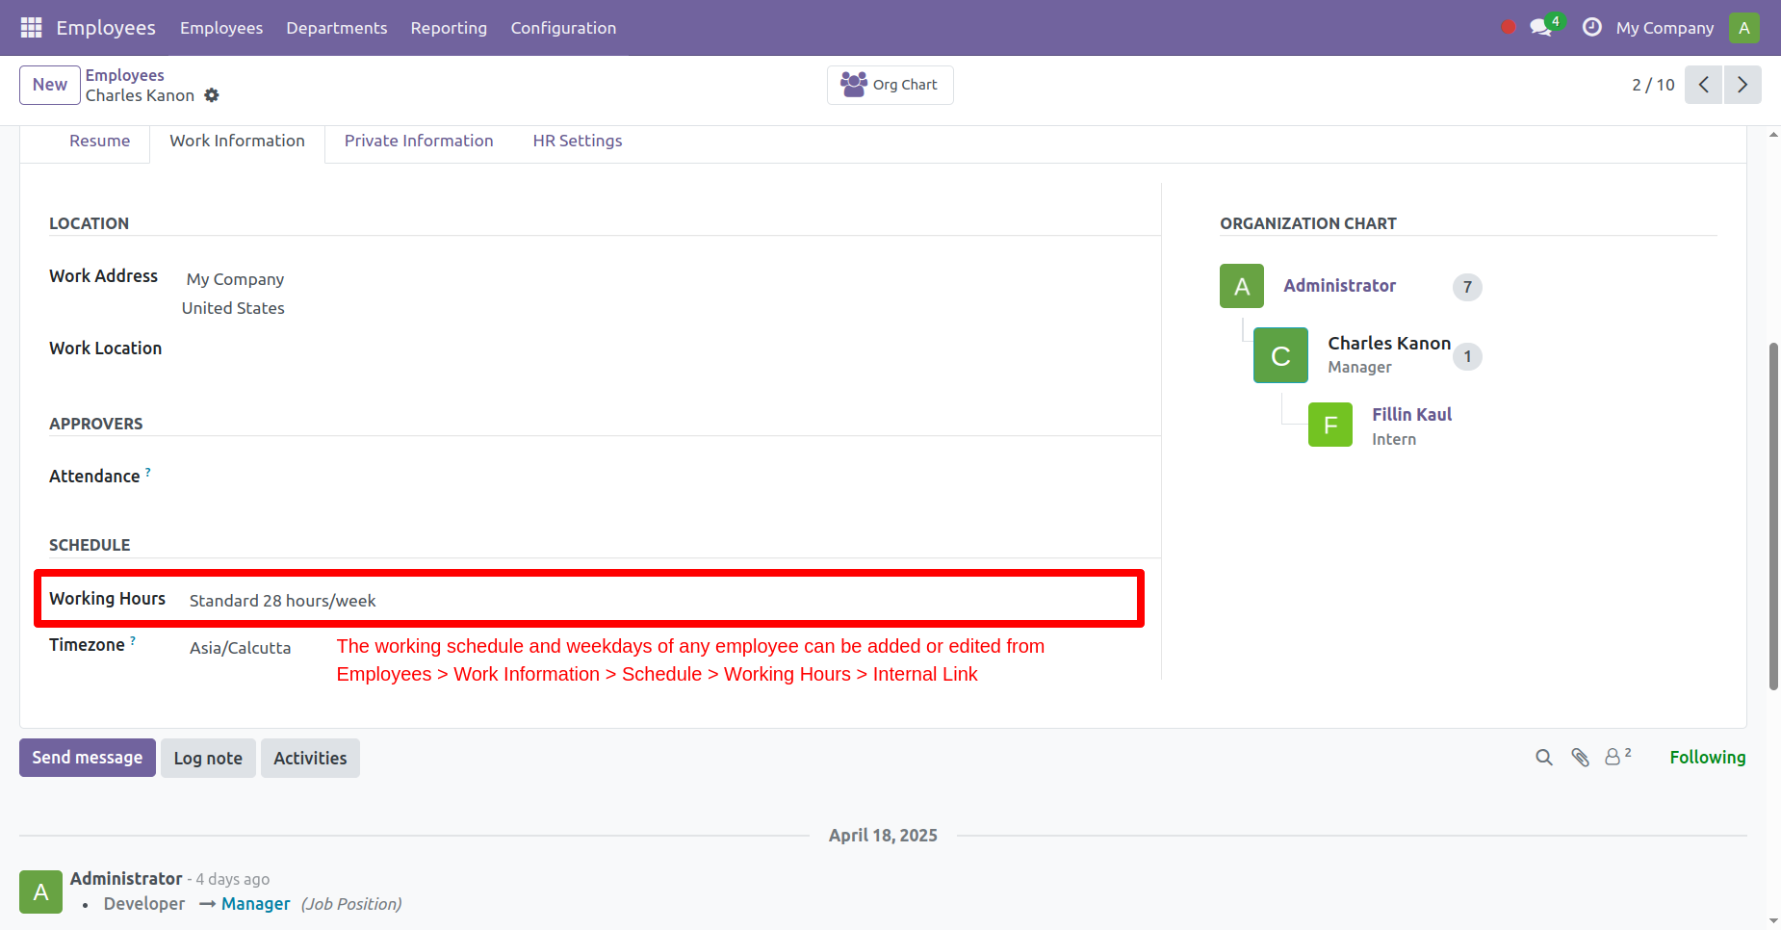
Task: Open the Administrator user avatar menu
Action: coord(1743,28)
